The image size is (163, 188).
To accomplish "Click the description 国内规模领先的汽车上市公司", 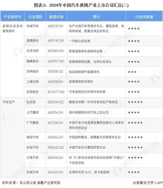I will point(89,112).
